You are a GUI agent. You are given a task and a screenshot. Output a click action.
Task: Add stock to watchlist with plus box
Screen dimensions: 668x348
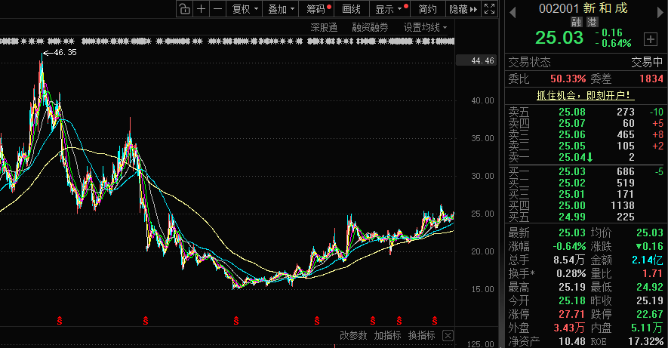[650, 38]
